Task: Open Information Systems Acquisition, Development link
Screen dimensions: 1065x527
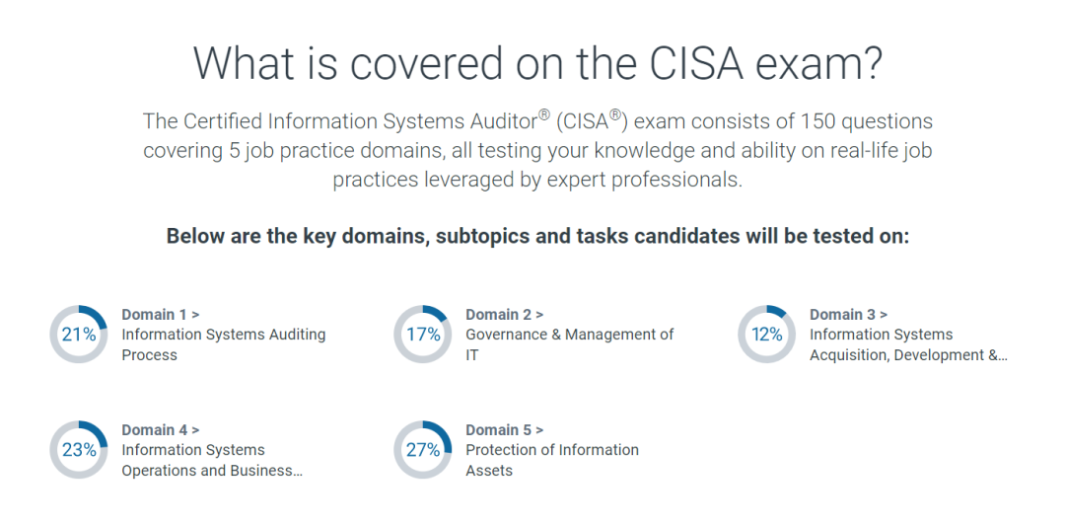Action: click(x=909, y=344)
